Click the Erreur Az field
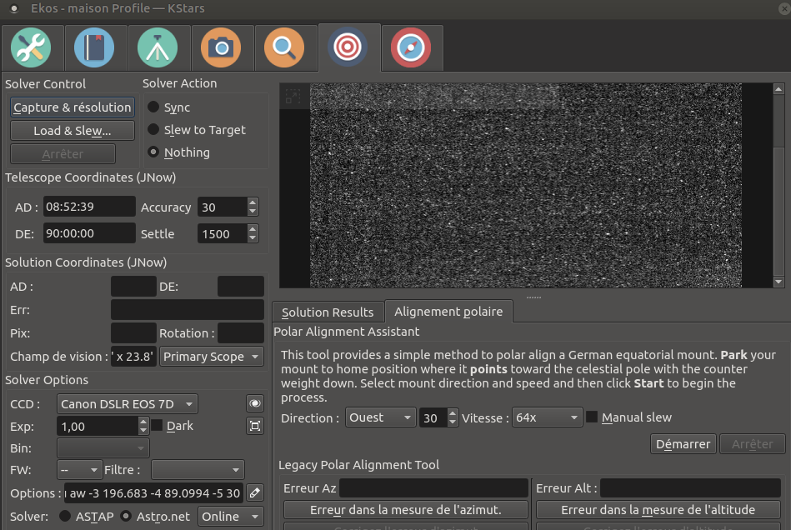The image size is (791, 530). (433, 487)
